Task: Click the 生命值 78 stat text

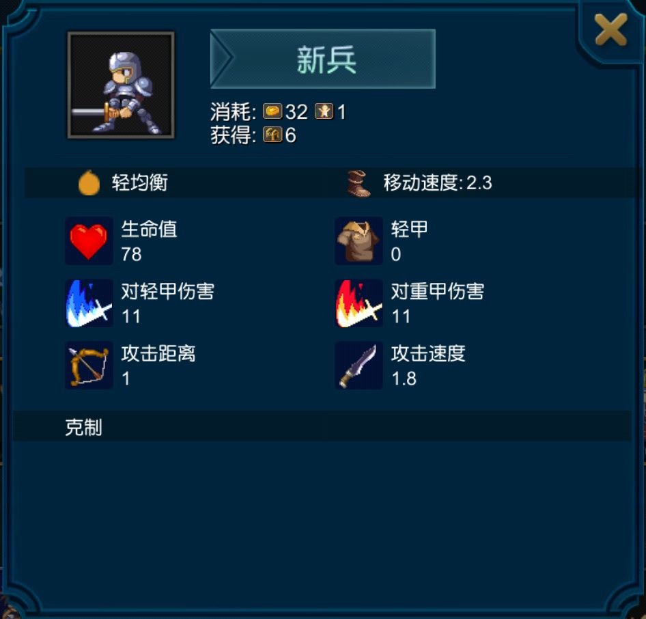Action: (x=149, y=241)
